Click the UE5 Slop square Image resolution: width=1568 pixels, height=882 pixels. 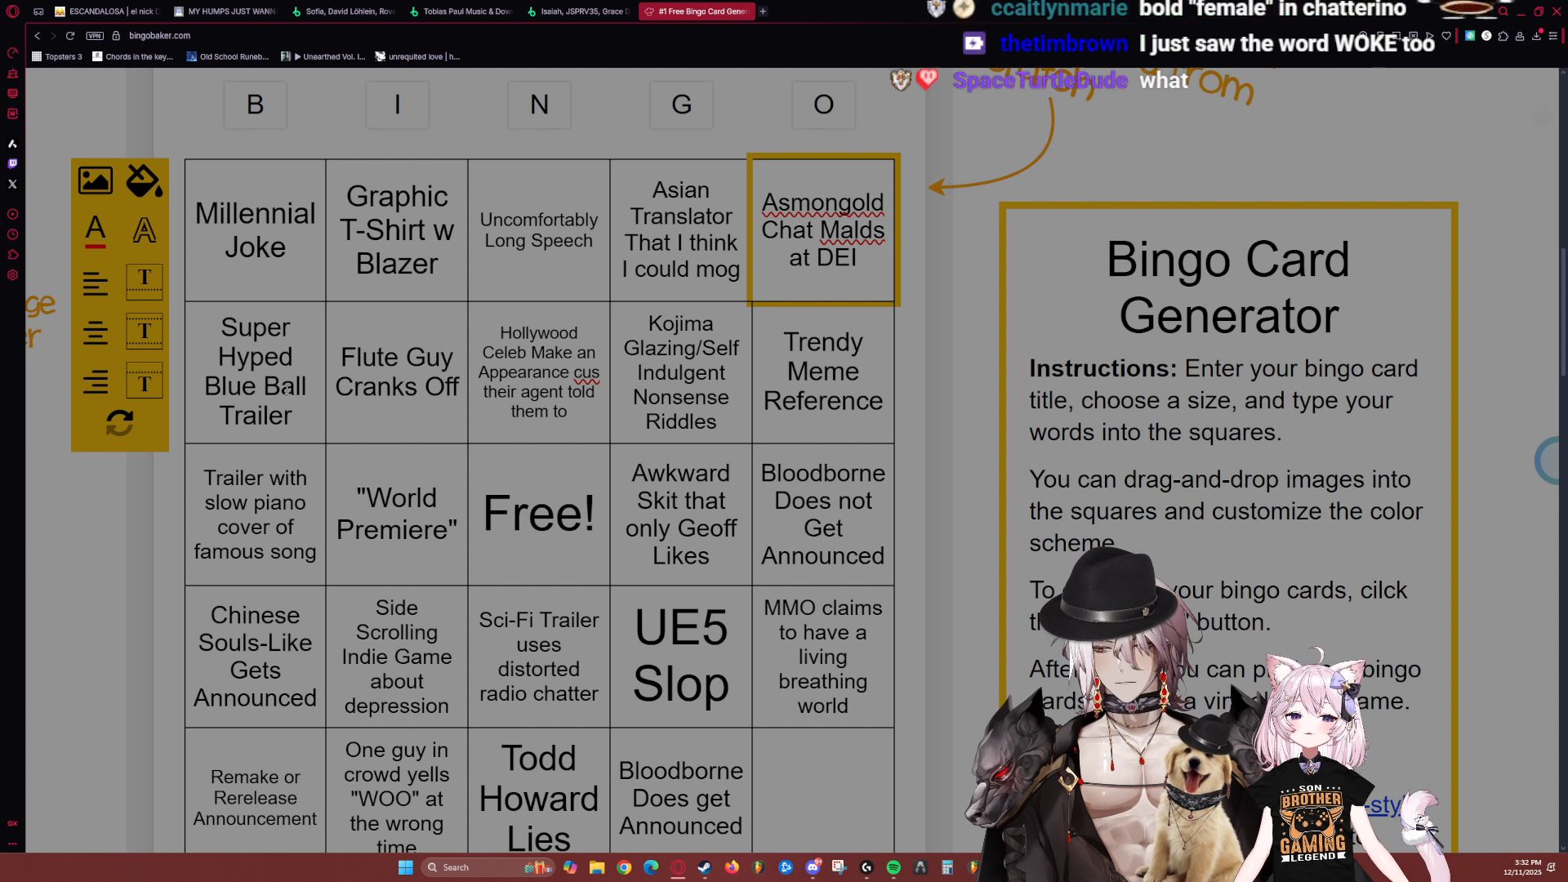click(681, 656)
